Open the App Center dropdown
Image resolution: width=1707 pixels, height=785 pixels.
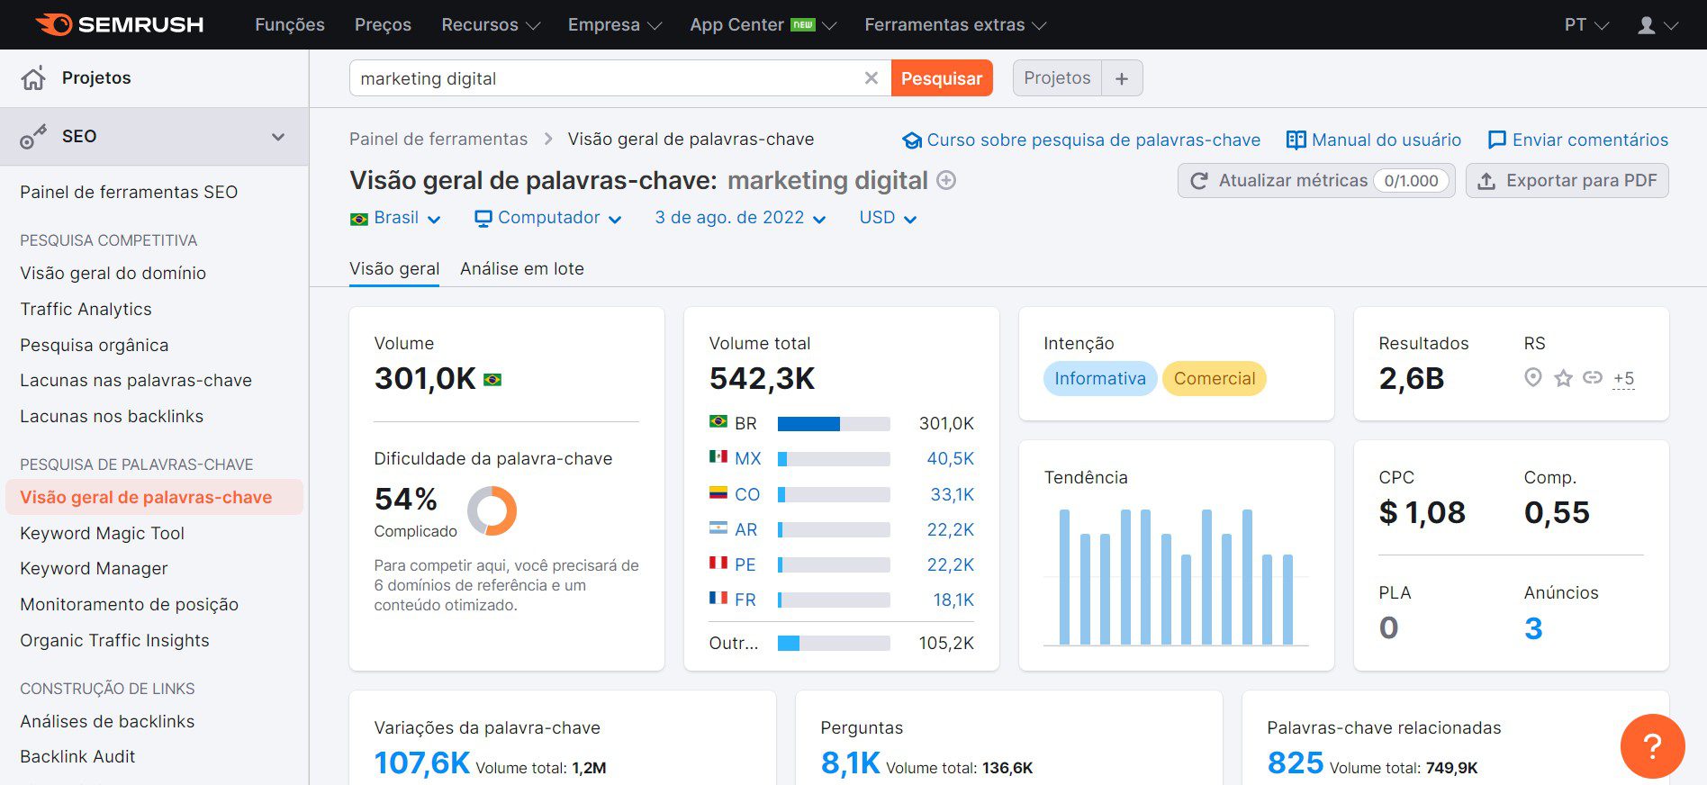[763, 25]
